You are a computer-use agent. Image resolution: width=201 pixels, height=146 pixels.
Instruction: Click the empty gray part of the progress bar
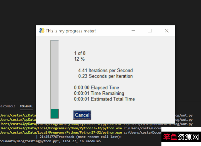pos(55,74)
